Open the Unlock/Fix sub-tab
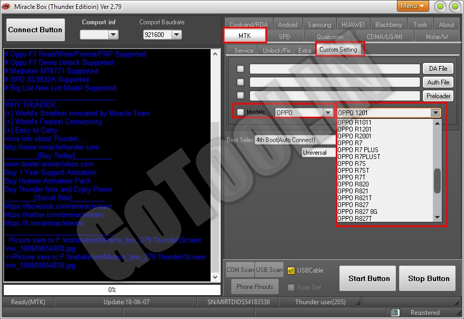This screenshot has height=319, width=464. tap(277, 51)
